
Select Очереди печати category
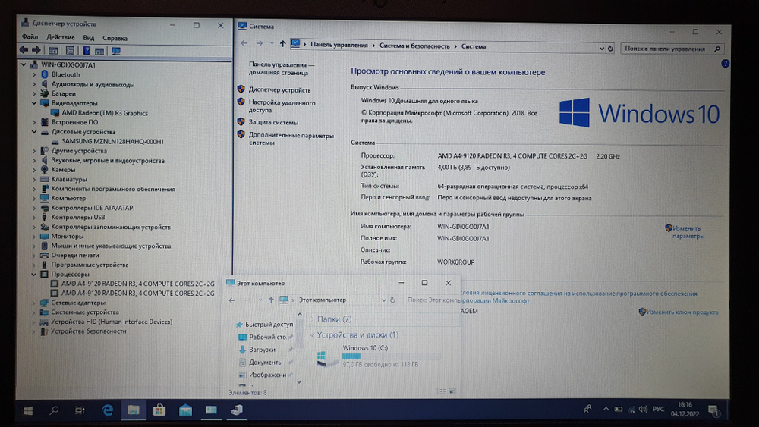75,256
